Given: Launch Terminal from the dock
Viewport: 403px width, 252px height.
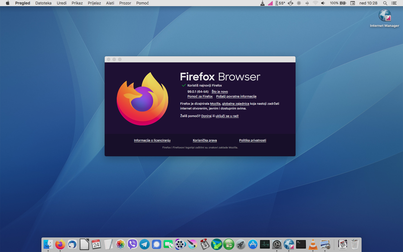Looking at the screenshot, I should (301, 244).
